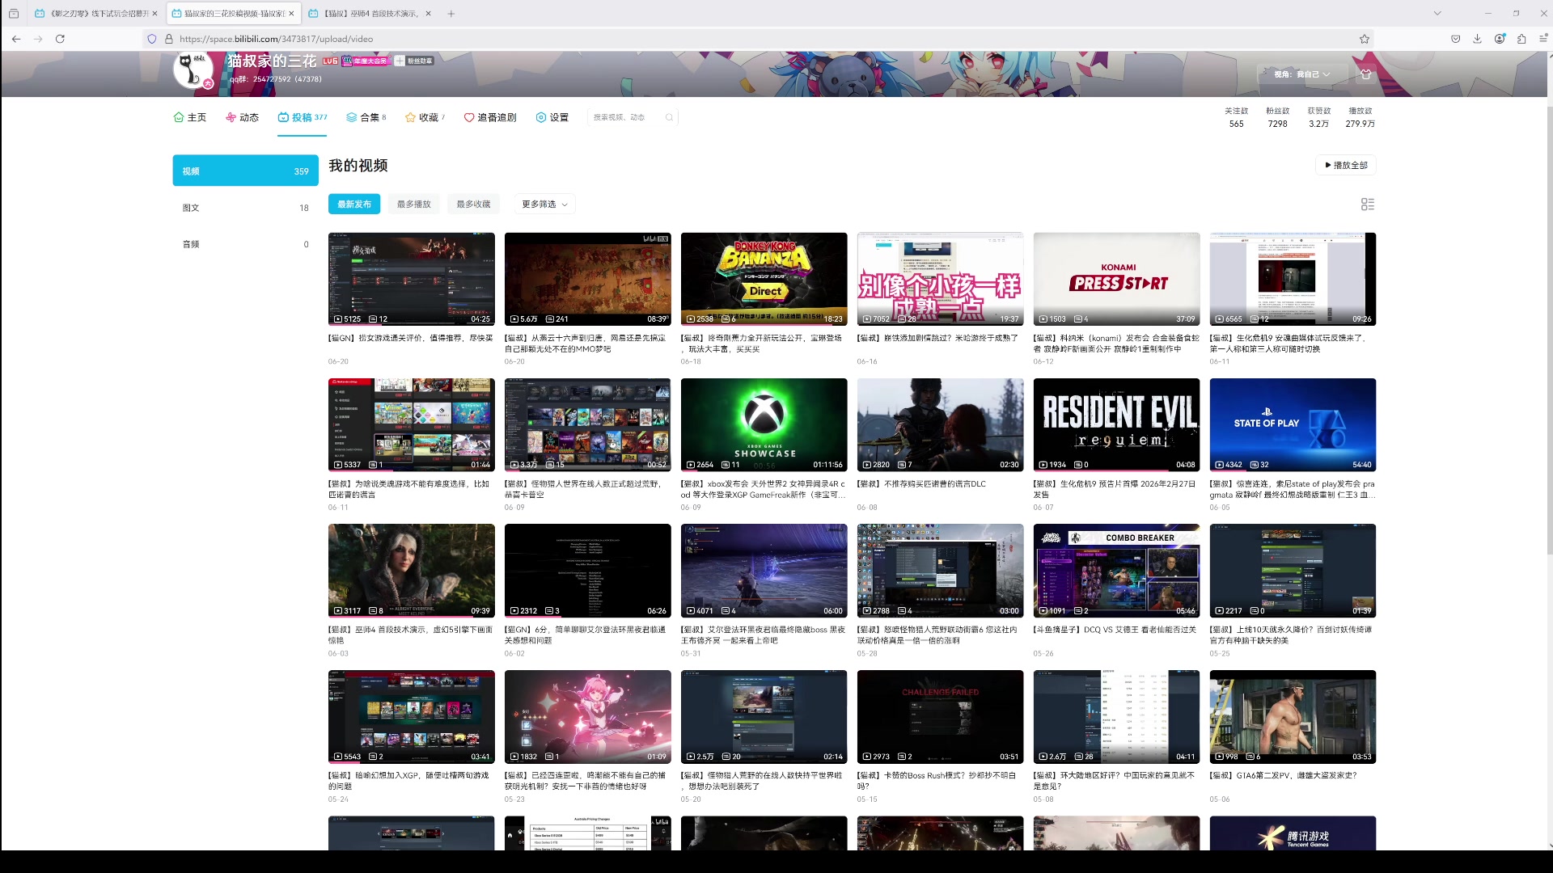The width and height of the screenshot is (1553, 873).
Task: Close the 巫师4 首段技术演示 browser tab
Action: [428, 14]
